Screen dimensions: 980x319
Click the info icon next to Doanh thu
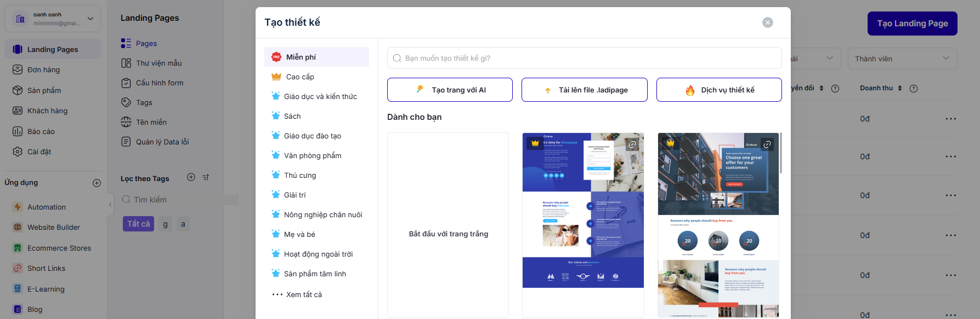point(914,89)
